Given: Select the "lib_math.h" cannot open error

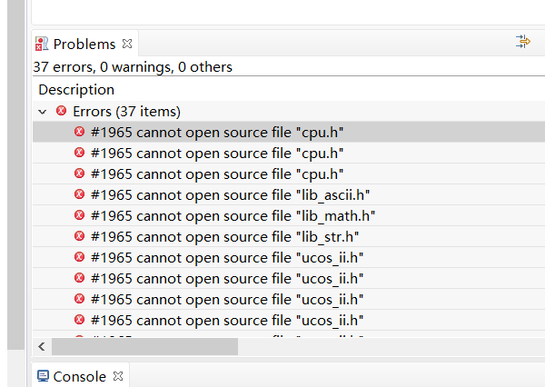Looking at the screenshot, I should 233,215.
